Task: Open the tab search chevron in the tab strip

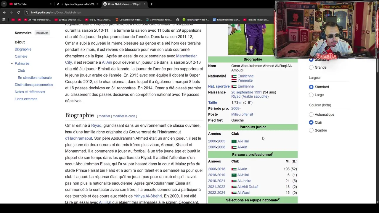Action: (4, 4)
